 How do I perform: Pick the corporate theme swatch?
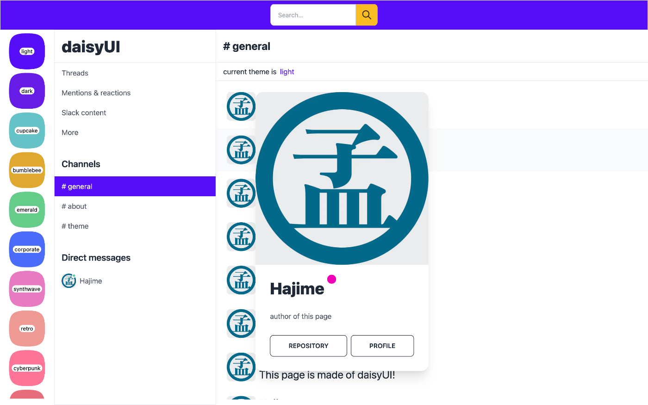pyautogui.click(x=27, y=249)
